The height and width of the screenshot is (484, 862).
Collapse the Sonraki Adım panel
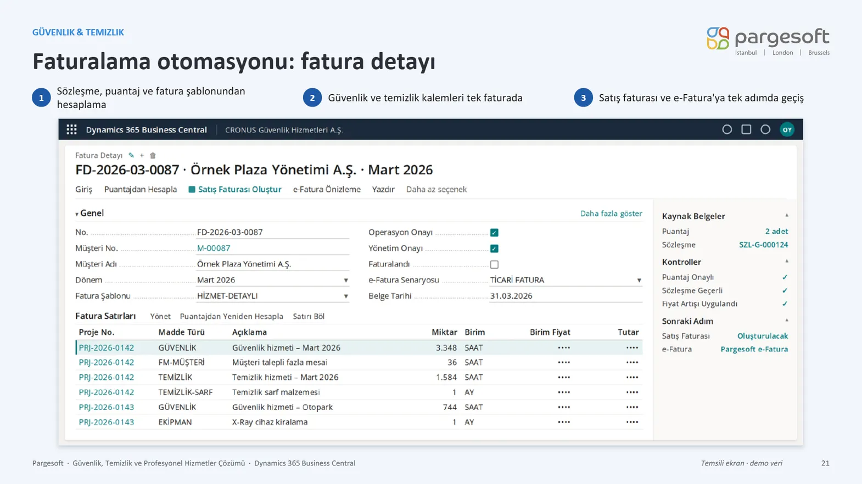click(787, 321)
